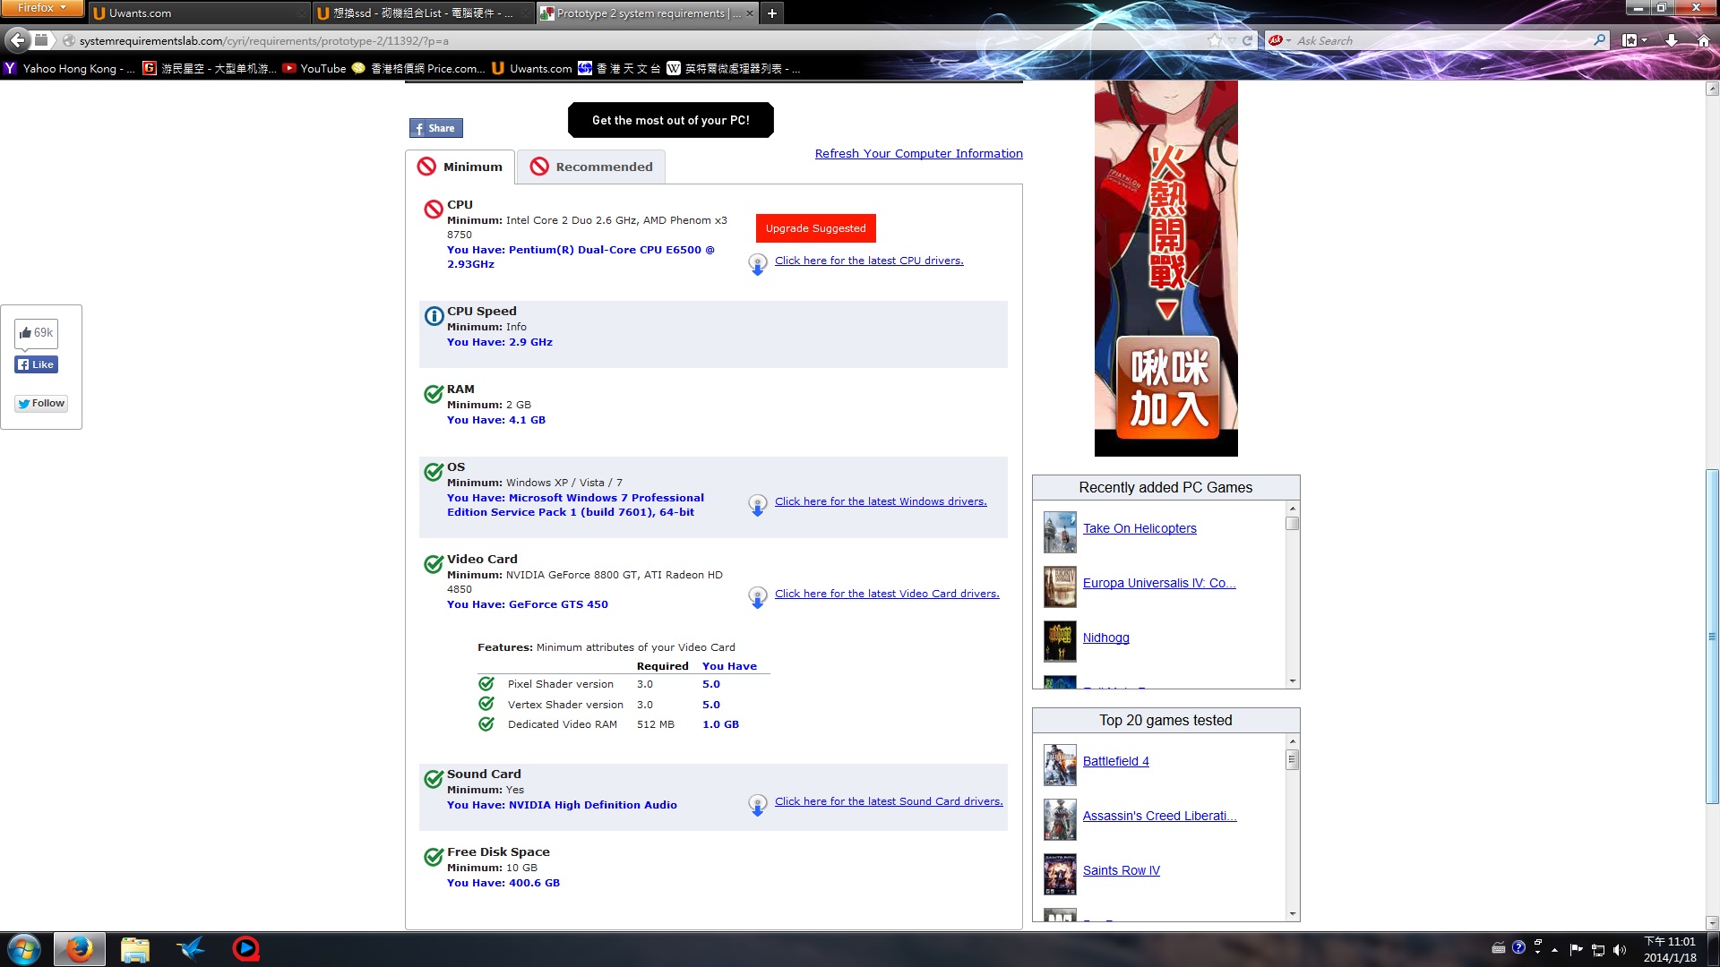The image size is (1720, 967).
Task: Click the main page vertical scrollbar thumb
Action: coord(1712,637)
